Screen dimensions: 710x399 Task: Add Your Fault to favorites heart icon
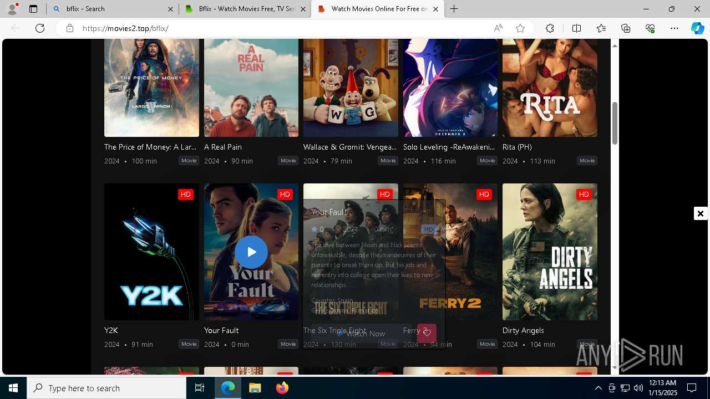point(427,333)
